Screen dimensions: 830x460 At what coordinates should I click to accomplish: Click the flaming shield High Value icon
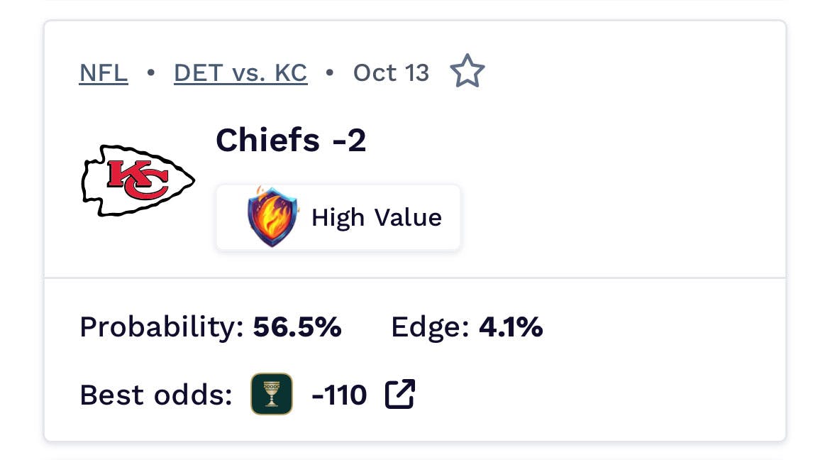273,217
